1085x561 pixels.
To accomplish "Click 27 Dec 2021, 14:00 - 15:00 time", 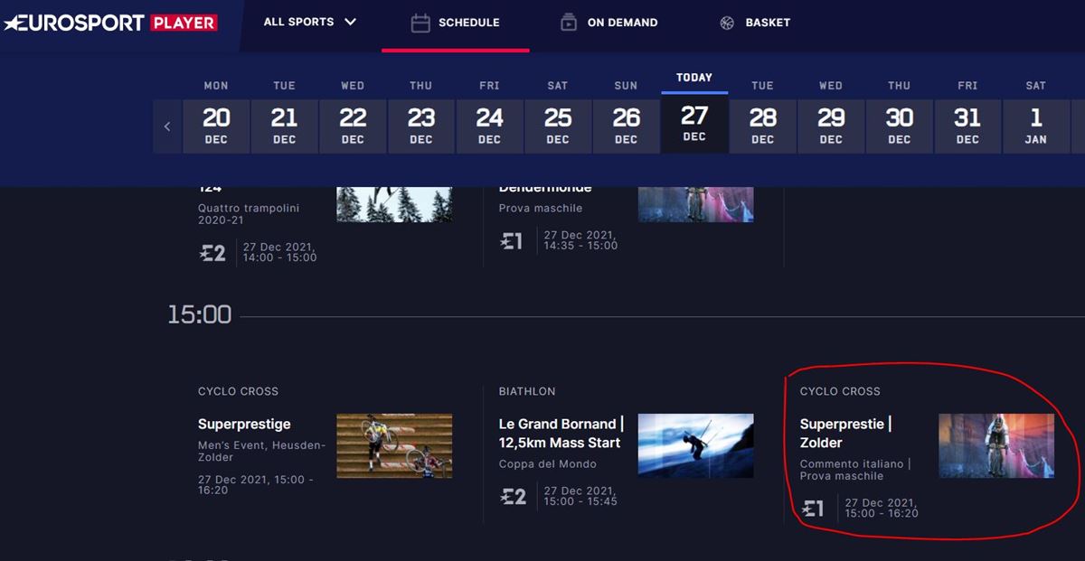I will 279,252.
